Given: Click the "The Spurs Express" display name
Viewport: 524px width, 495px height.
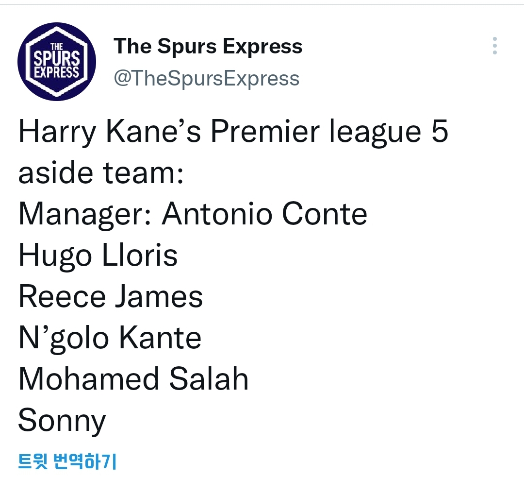Looking at the screenshot, I should tap(208, 47).
